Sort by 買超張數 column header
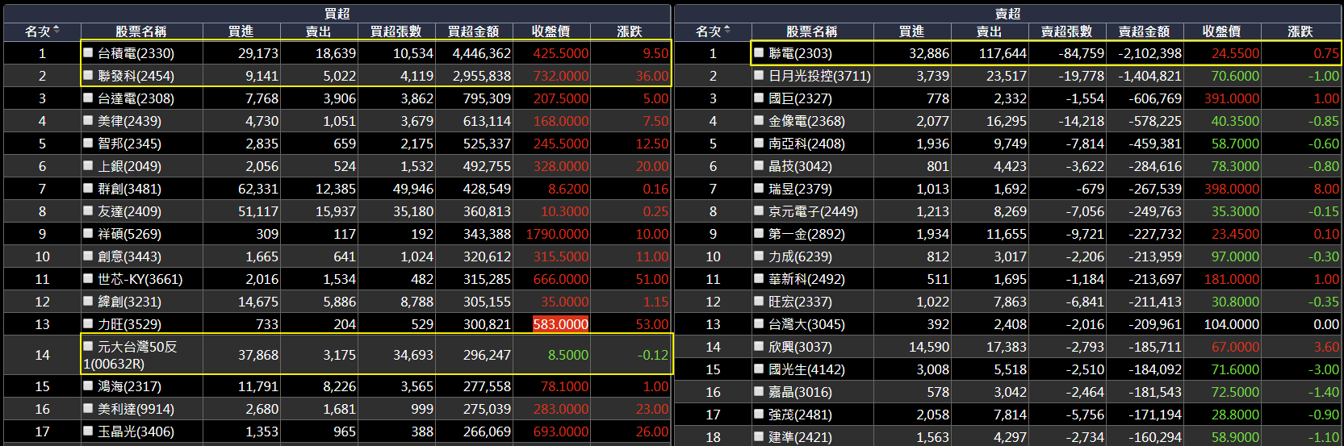The height and width of the screenshot is (446, 1344). 396,31
